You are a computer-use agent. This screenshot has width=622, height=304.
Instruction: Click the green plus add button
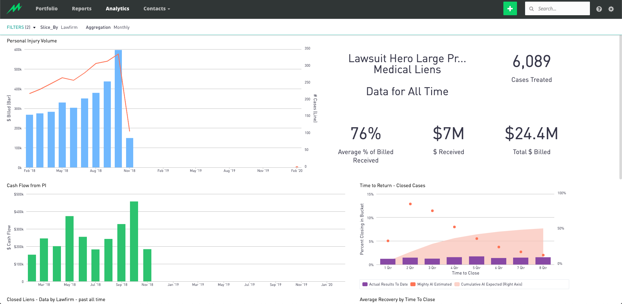coord(510,8)
